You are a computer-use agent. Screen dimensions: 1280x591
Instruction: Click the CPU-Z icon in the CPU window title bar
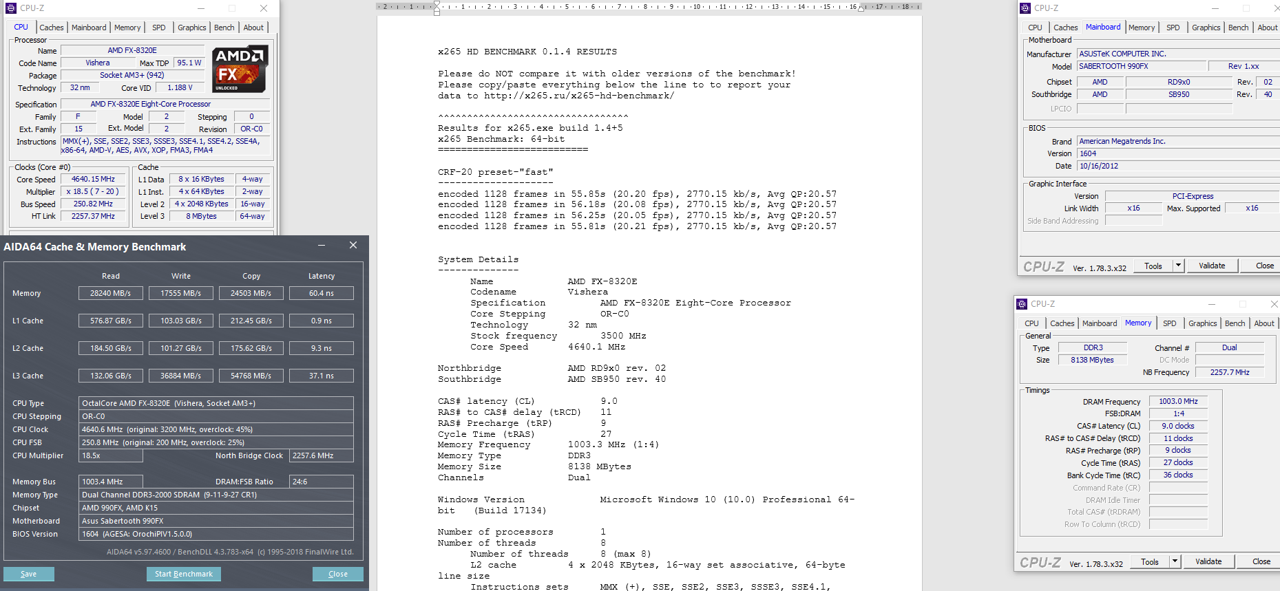coord(10,8)
